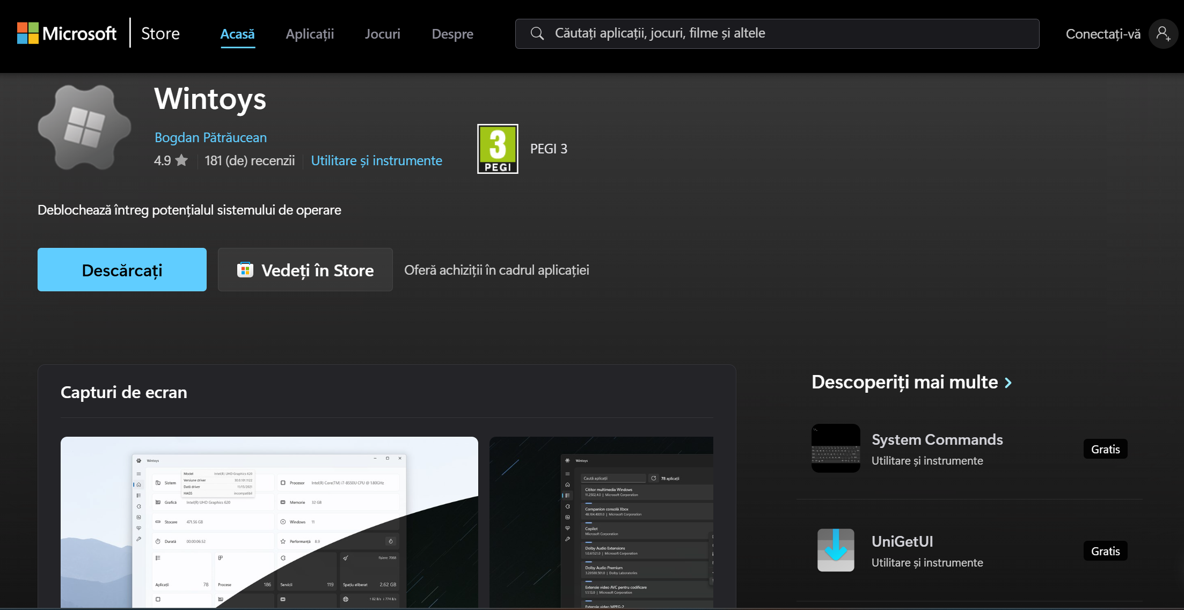Click the Descărcați download button

(x=122, y=270)
